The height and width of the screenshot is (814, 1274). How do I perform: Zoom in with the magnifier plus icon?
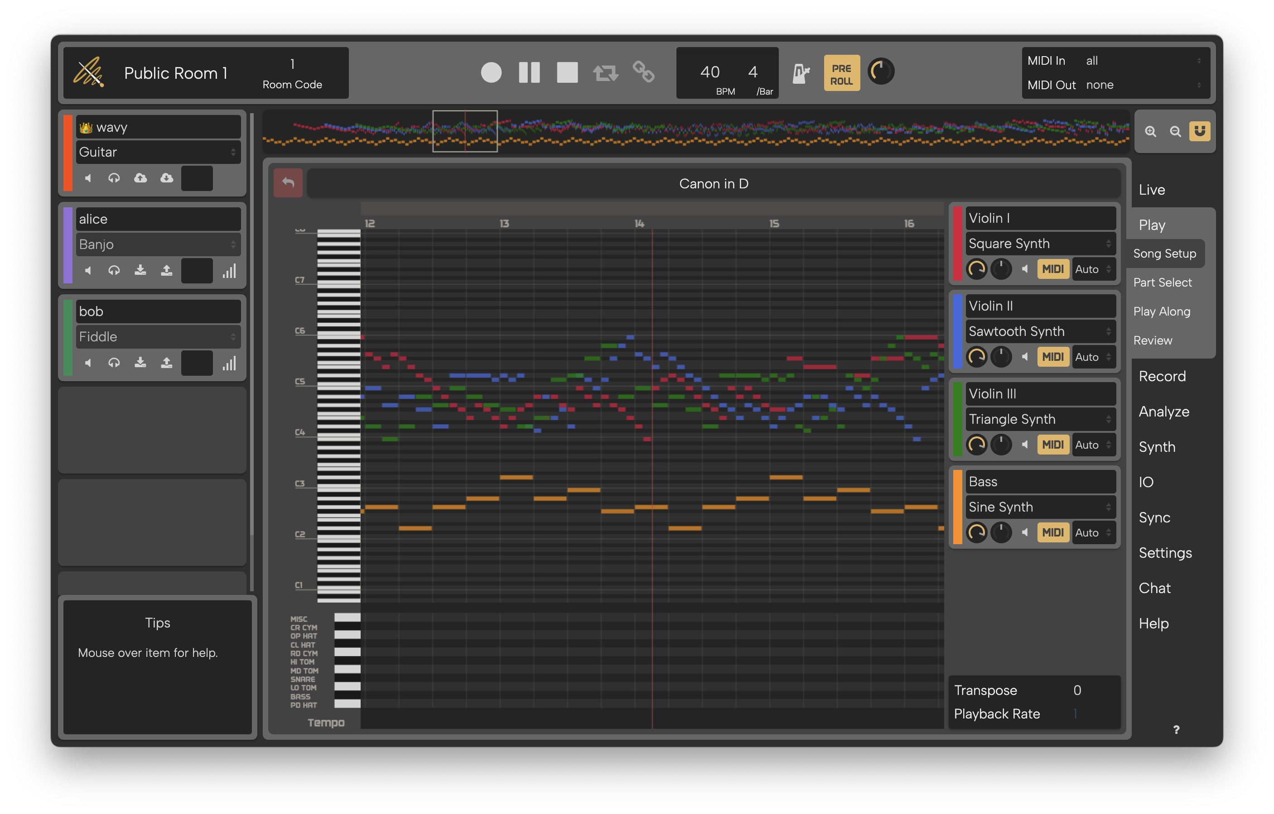click(1150, 131)
